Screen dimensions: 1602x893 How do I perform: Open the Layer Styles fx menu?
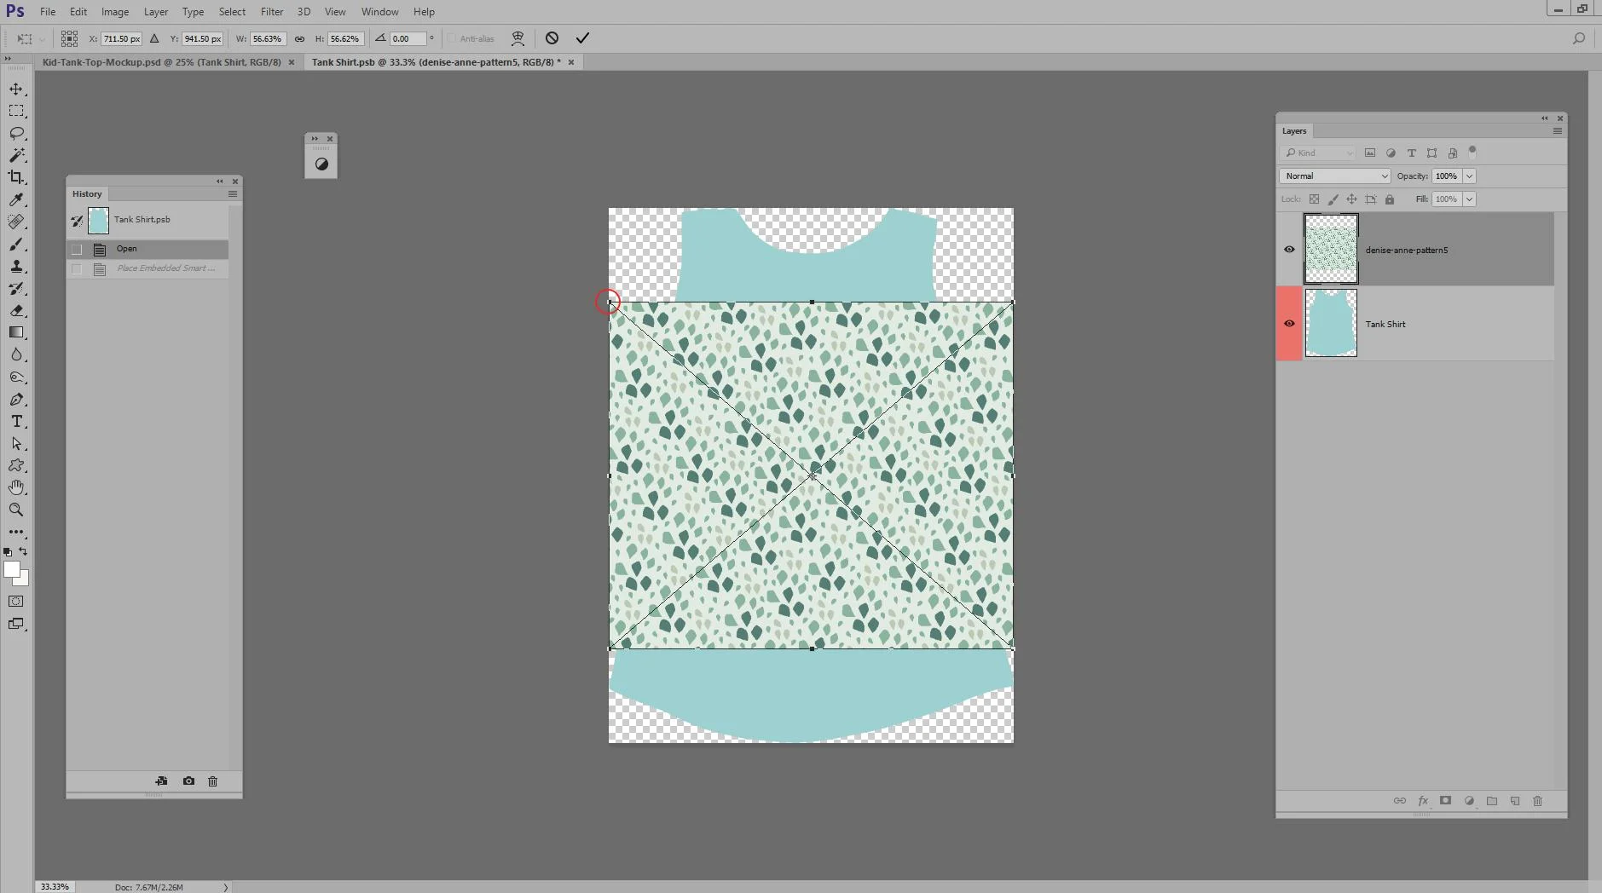(1422, 800)
